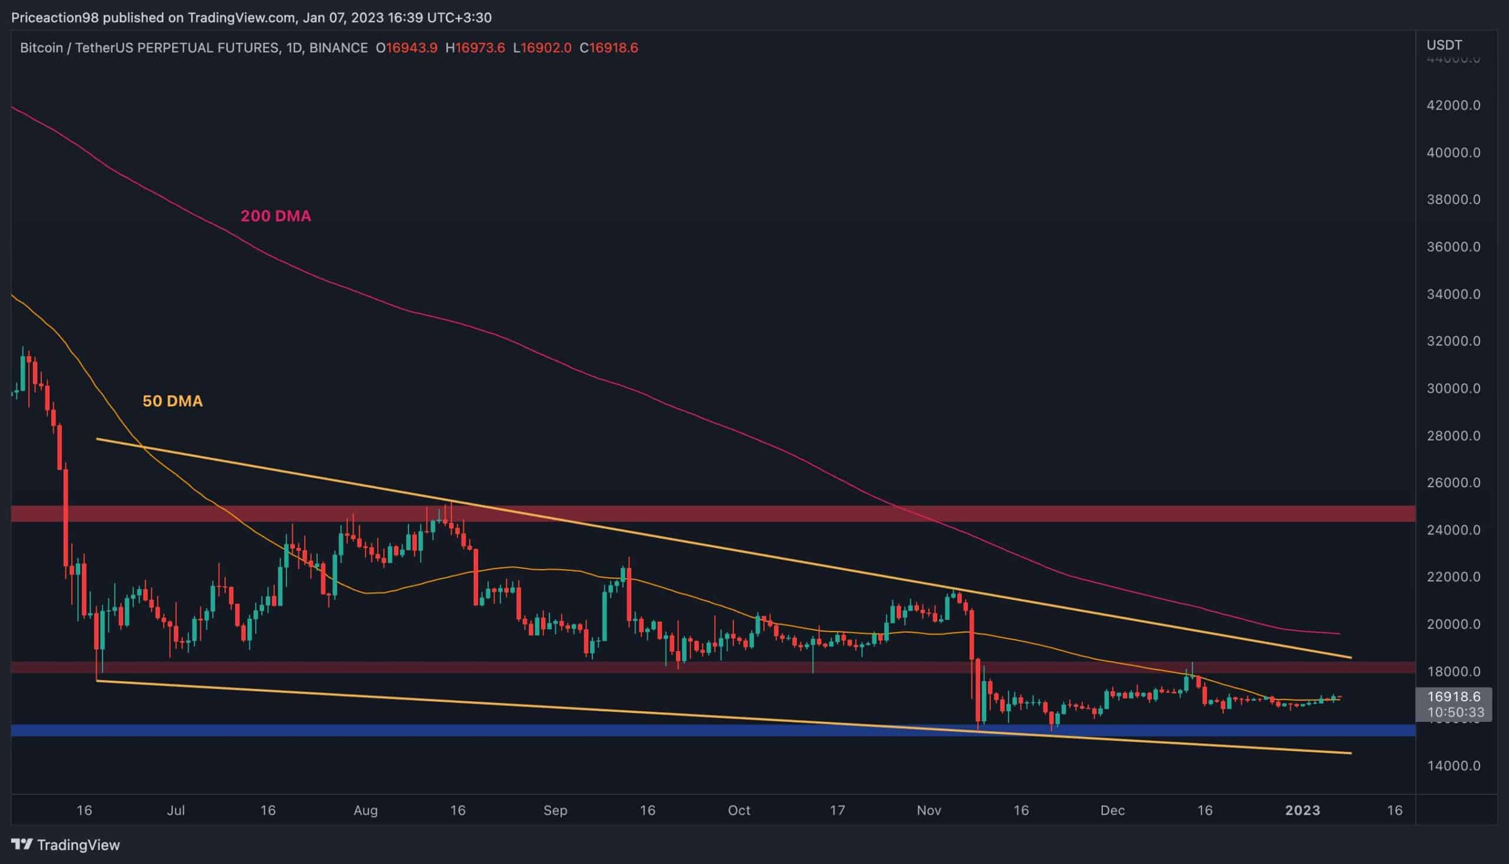The image size is (1509, 864).
Task: Click the Dec date axis label
Action: [1113, 810]
